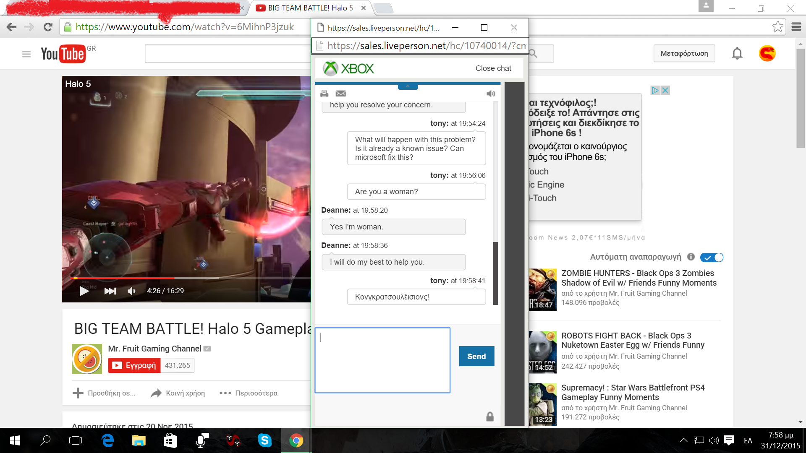Open Chrome profile user icon

(706, 6)
